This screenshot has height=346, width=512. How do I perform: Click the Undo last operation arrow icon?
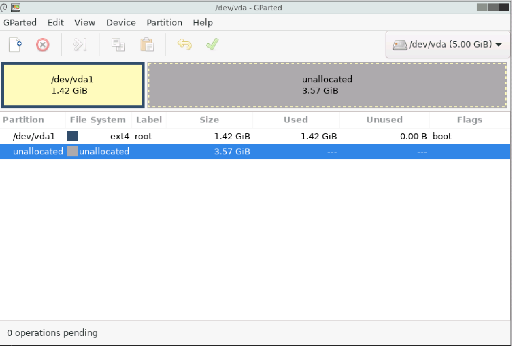[x=184, y=44]
